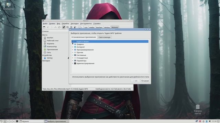
Task: Click the show desktop icon next to workspace 4
Action: click(17, 121)
